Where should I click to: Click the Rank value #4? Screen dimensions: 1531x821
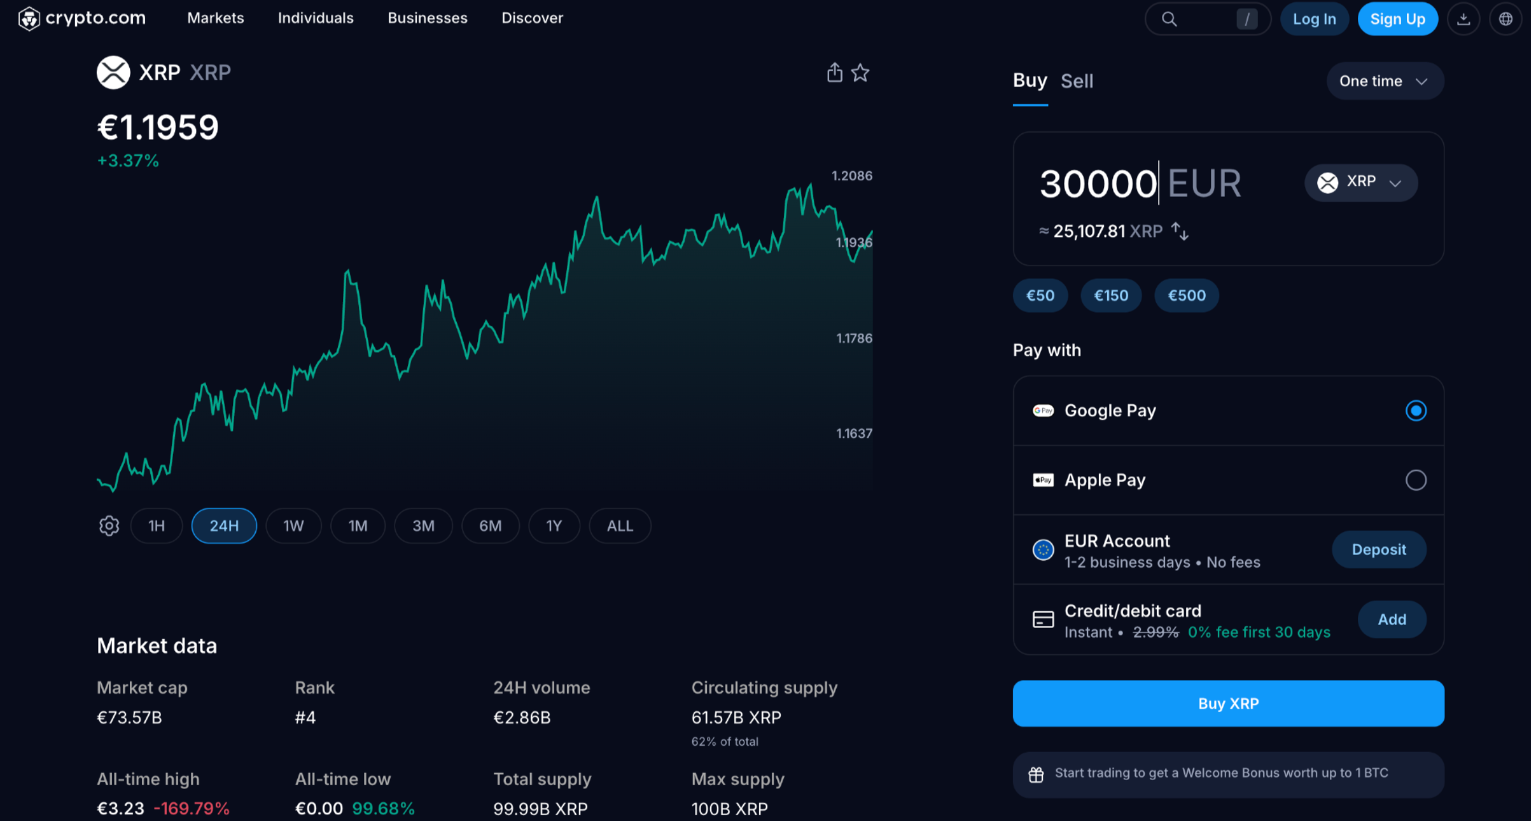305,717
